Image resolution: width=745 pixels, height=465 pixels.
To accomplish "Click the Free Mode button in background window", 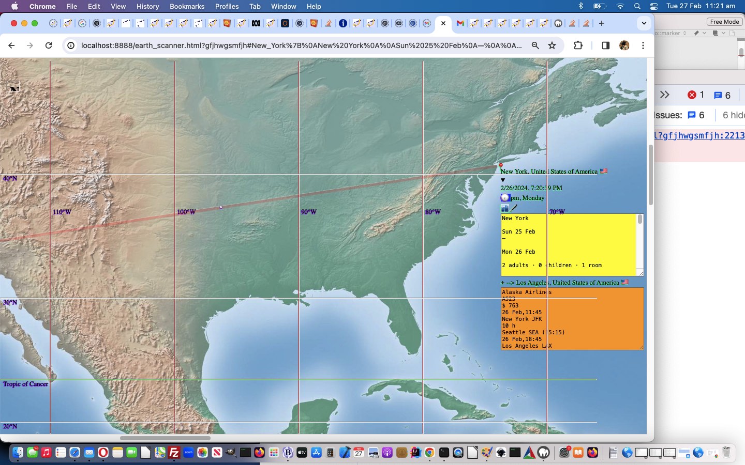I will coord(724,22).
